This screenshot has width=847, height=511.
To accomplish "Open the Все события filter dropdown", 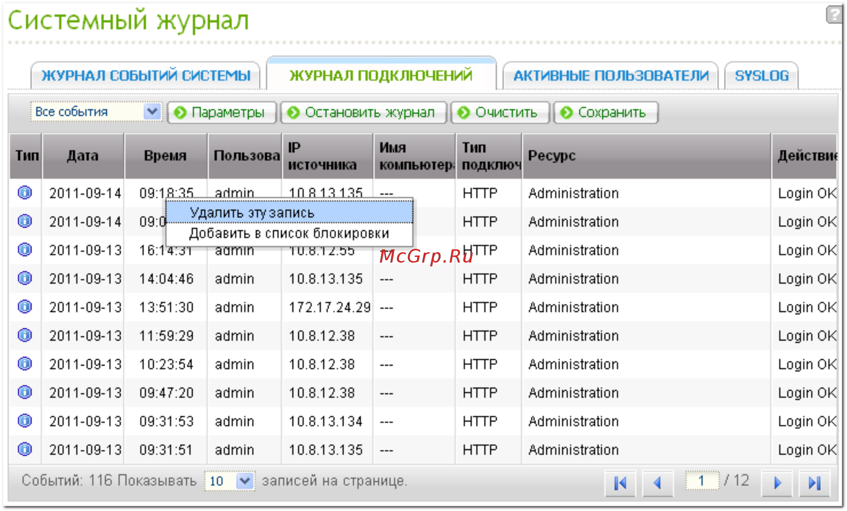I will [97, 112].
